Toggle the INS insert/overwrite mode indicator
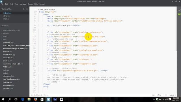Viewport: 181px width, 102px height. 153,95
